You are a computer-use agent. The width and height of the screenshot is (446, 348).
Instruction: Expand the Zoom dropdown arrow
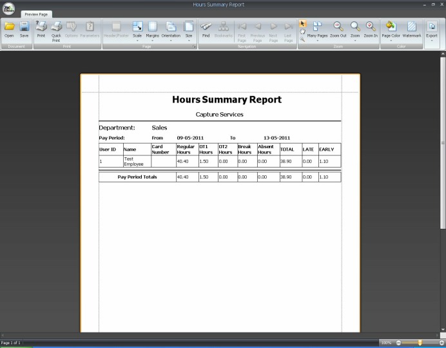(x=355, y=41)
